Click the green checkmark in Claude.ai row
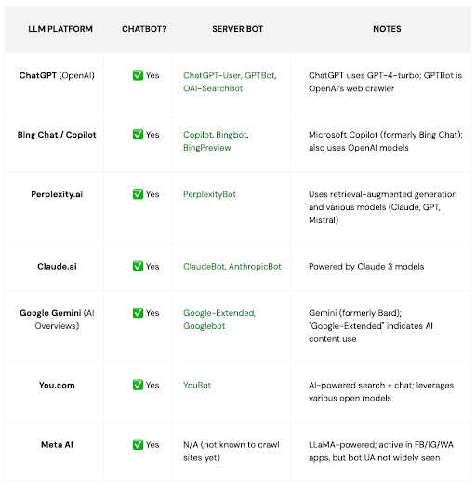Image resolution: width=476 pixels, height=487 pixels. [x=138, y=266]
